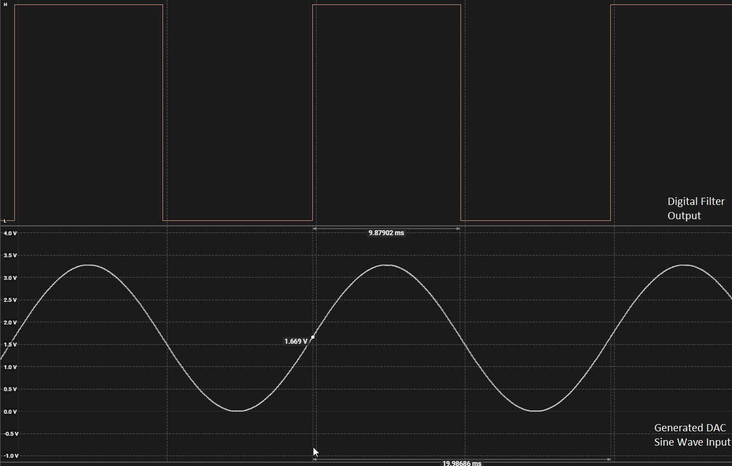Pick the 2.5 V axis label
Image resolution: width=732 pixels, height=466 pixels.
pyautogui.click(x=10, y=300)
